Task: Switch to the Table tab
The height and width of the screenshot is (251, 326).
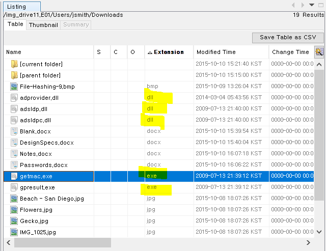Action: (x=15, y=24)
